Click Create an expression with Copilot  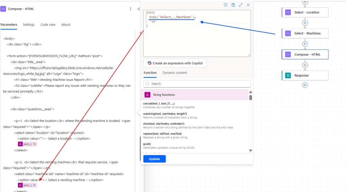pos(175,63)
